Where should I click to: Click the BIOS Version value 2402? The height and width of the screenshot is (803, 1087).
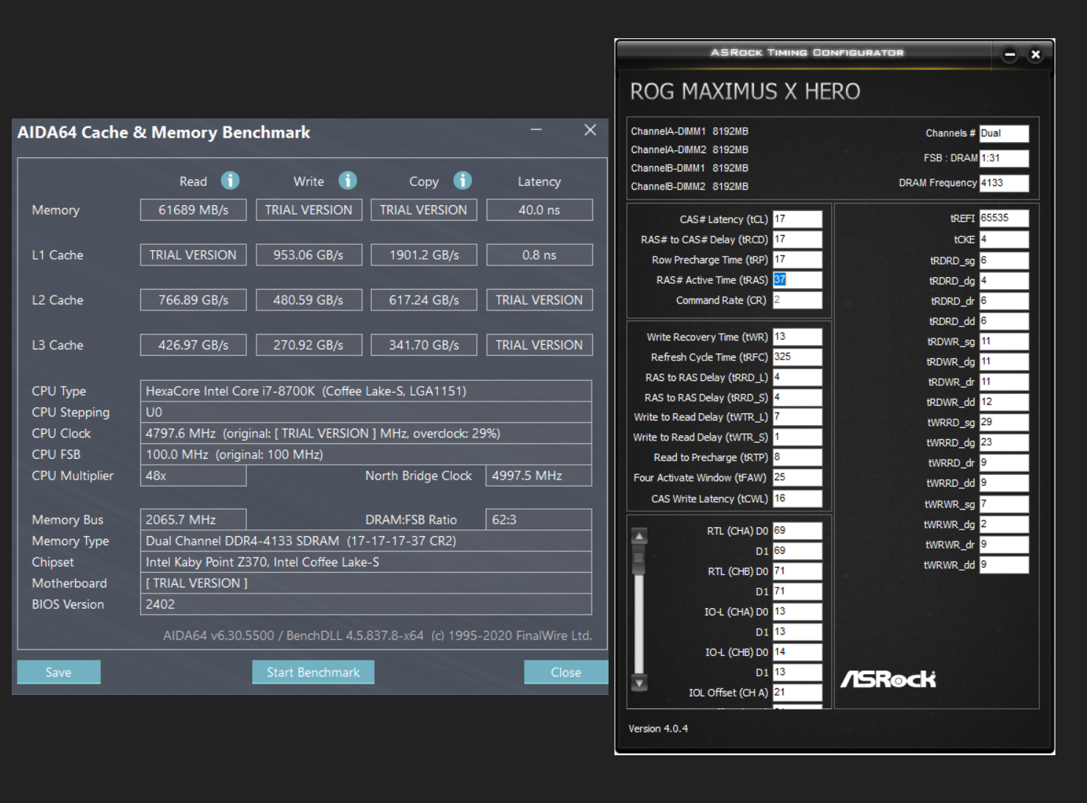pyautogui.click(x=366, y=604)
